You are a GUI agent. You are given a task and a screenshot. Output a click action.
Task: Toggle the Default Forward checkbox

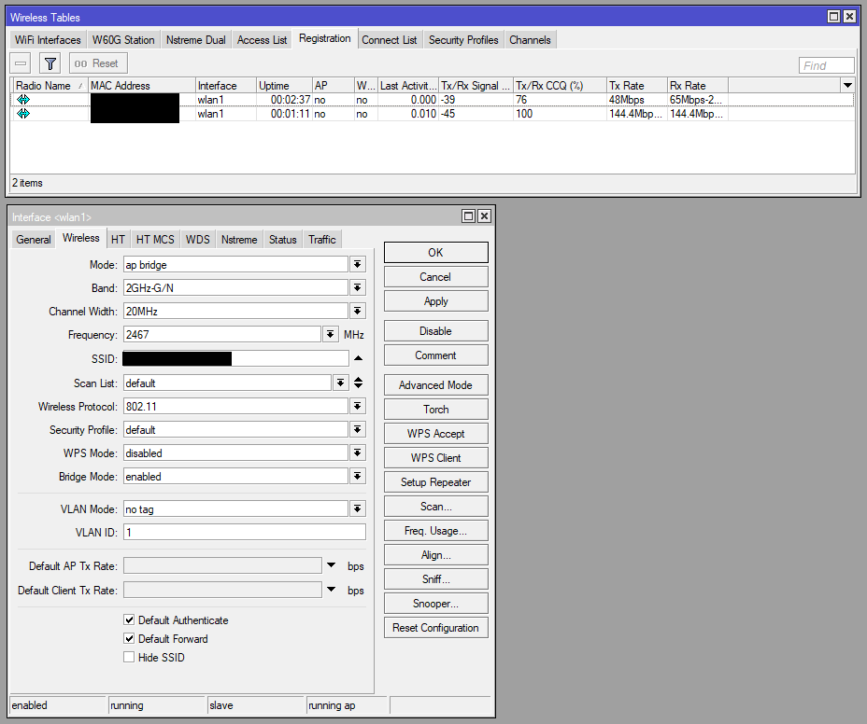click(x=129, y=638)
